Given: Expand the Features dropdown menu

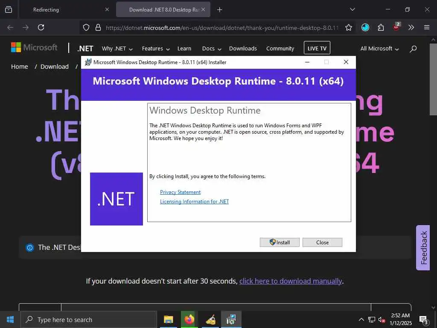Looking at the screenshot, I should coord(156,49).
